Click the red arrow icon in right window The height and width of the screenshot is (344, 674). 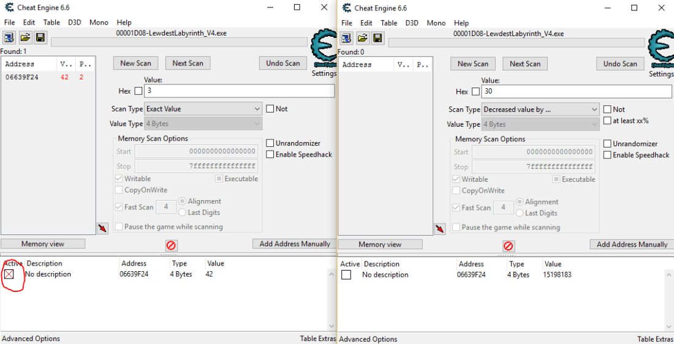[x=439, y=229]
